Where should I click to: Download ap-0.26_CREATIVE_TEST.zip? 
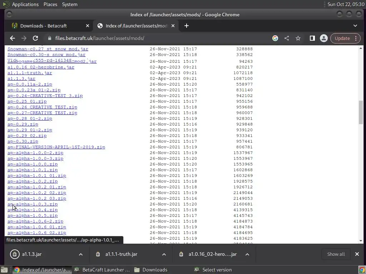tap(42, 107)
